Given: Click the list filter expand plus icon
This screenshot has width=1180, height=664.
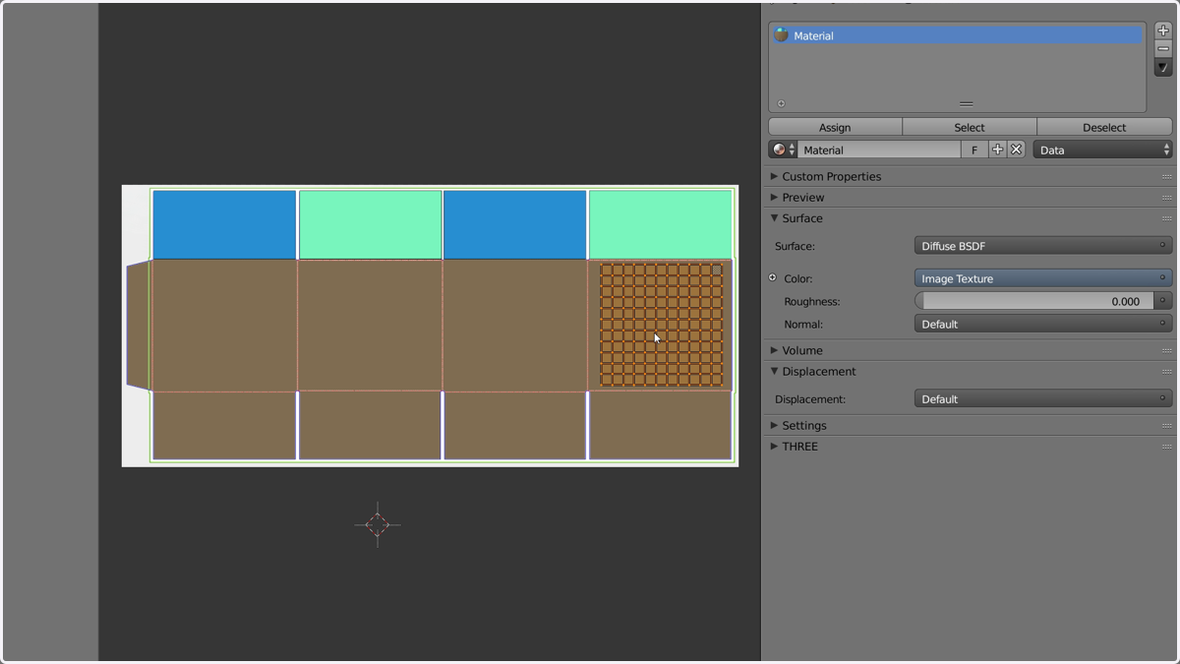Looking at the screenshot, I should [x=782, y=103].
